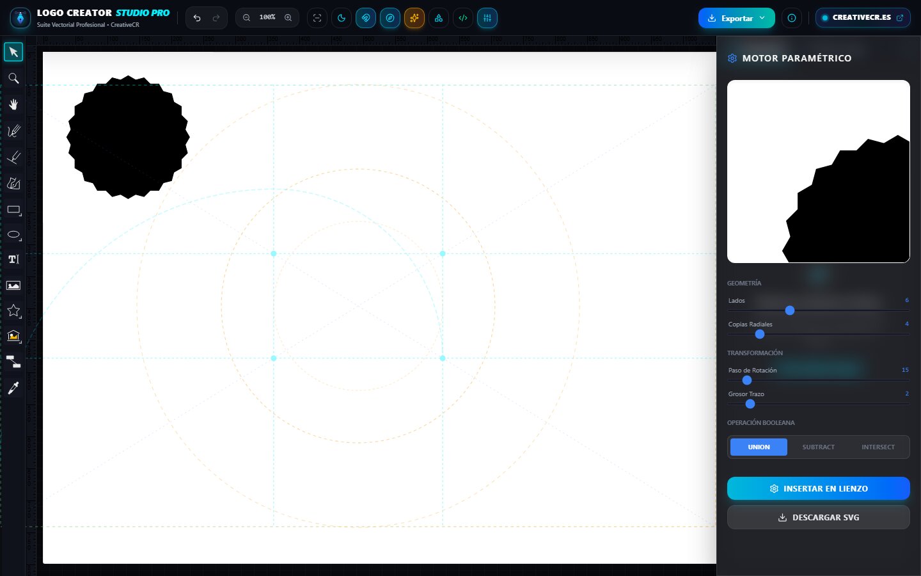Screen dimensions: 921x576
Task: Select the star shape tool
Action: tap(13, 311)
